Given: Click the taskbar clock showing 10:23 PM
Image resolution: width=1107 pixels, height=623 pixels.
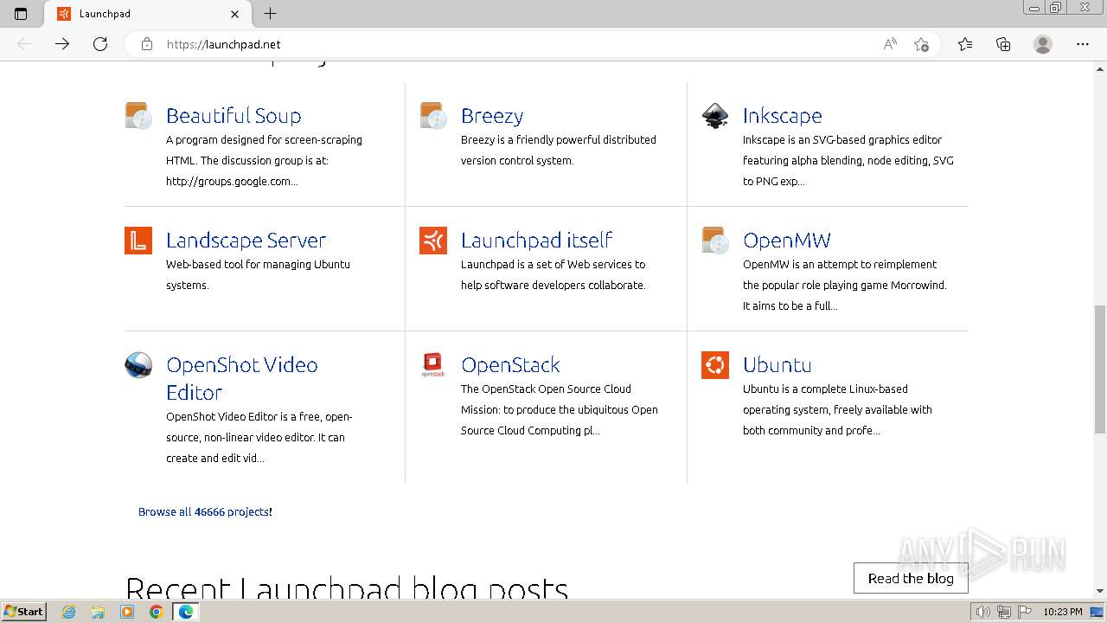Looking at the screenshot, I should [x=1063, y=612].
